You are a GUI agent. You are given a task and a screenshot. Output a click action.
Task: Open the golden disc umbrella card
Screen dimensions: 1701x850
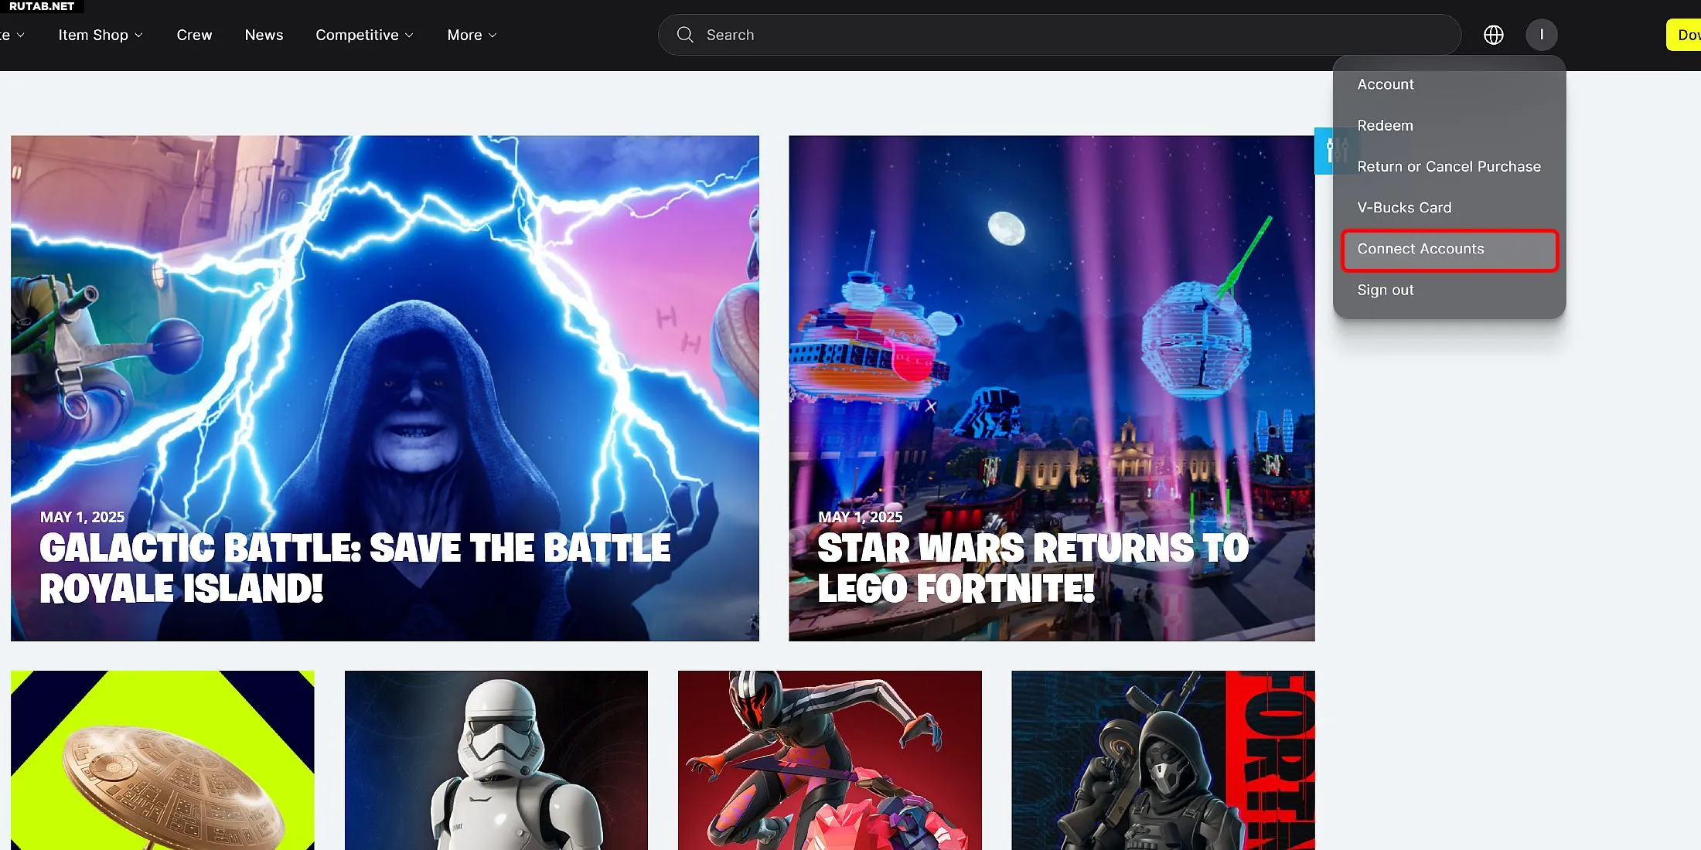click(162, 760)
